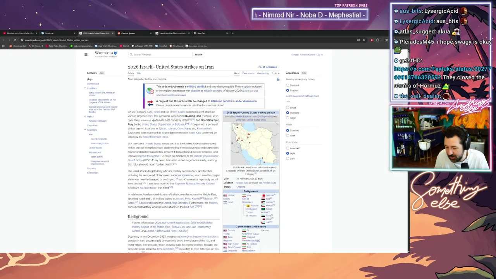
Task: Open the bookmarks apps grid icon
Action: (x=3, y=46)
